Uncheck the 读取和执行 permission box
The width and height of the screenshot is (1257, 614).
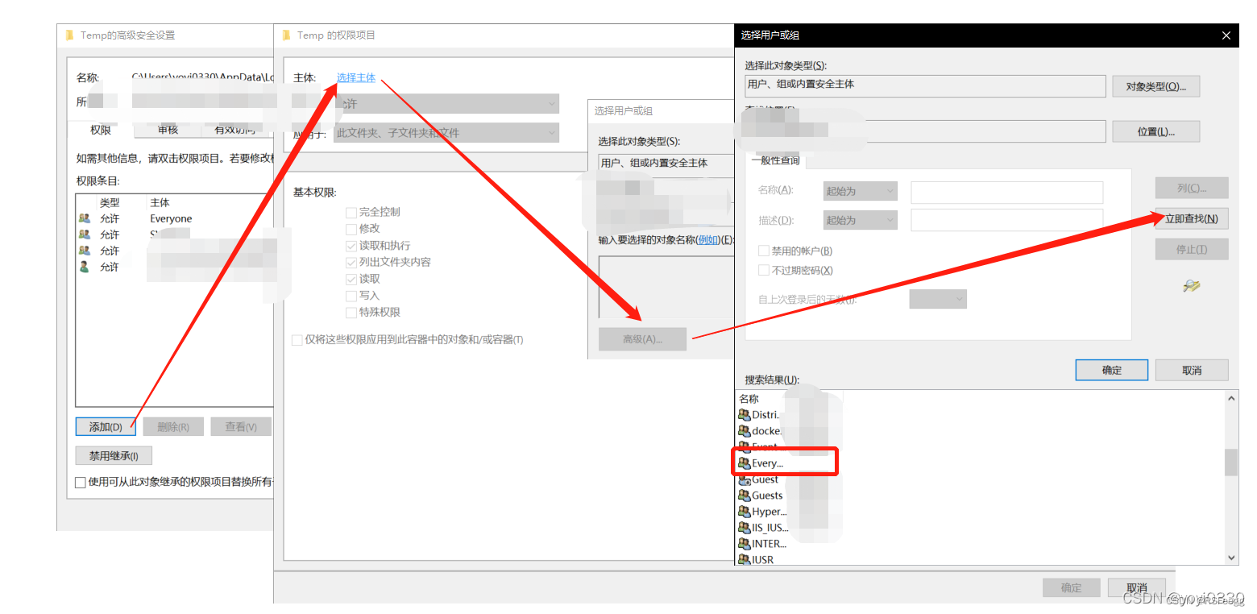pos(351,246)
